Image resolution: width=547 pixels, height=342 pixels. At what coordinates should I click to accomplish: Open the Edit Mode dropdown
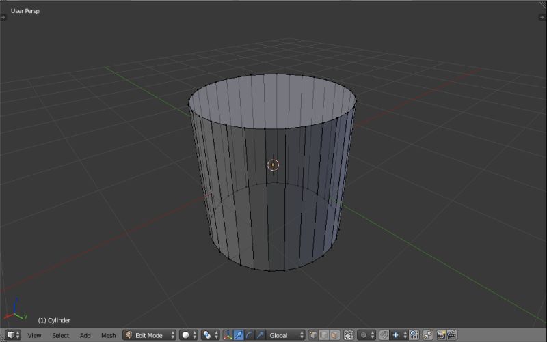click(149, 335)
